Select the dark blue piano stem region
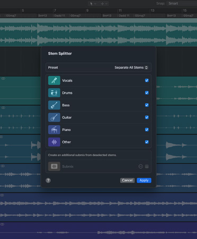The image size is (197, 239). point(98,208)
